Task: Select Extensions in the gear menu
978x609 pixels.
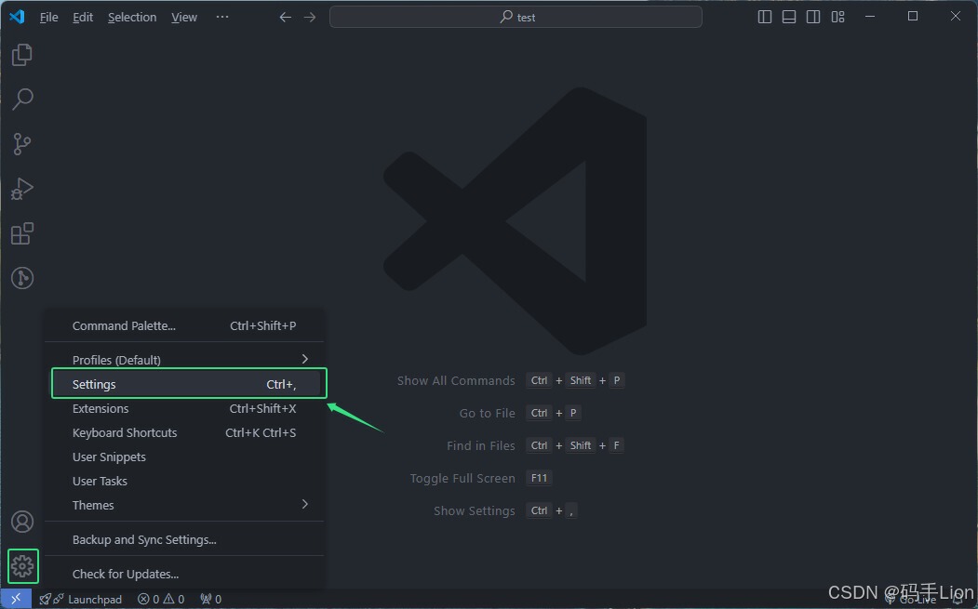Action: 184,408
